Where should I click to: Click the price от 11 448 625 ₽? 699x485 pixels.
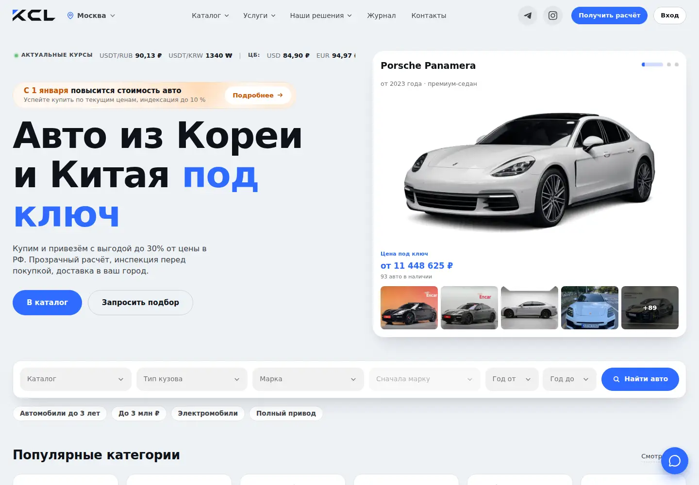pyautogui.click(x=416, y=266)
